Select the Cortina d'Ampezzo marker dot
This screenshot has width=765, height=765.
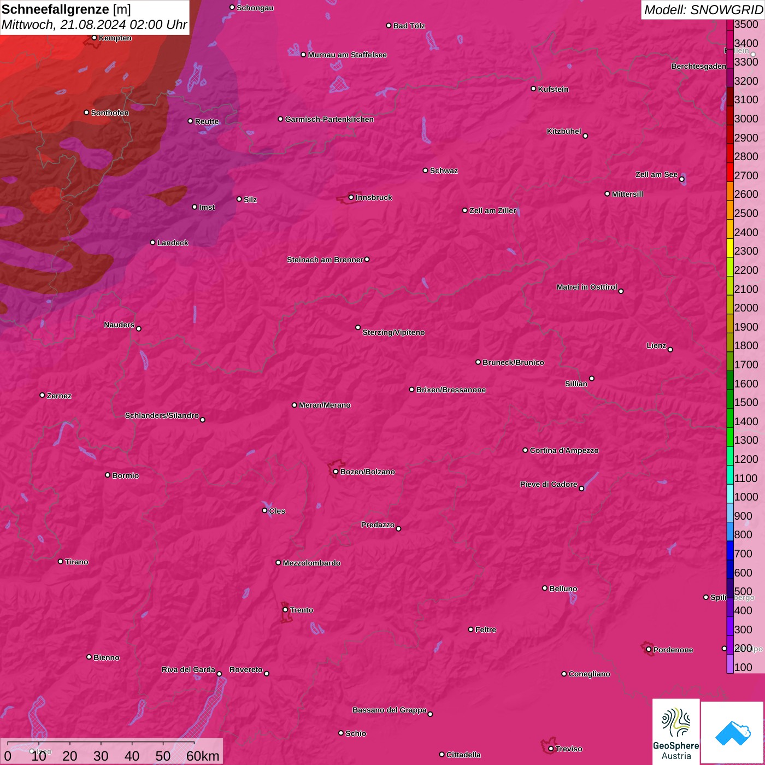525,450
